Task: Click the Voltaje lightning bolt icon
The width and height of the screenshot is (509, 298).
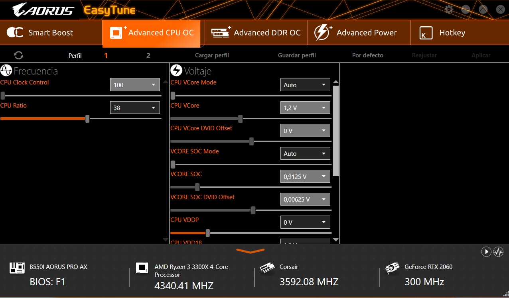Action: click(x=176, y=71)
